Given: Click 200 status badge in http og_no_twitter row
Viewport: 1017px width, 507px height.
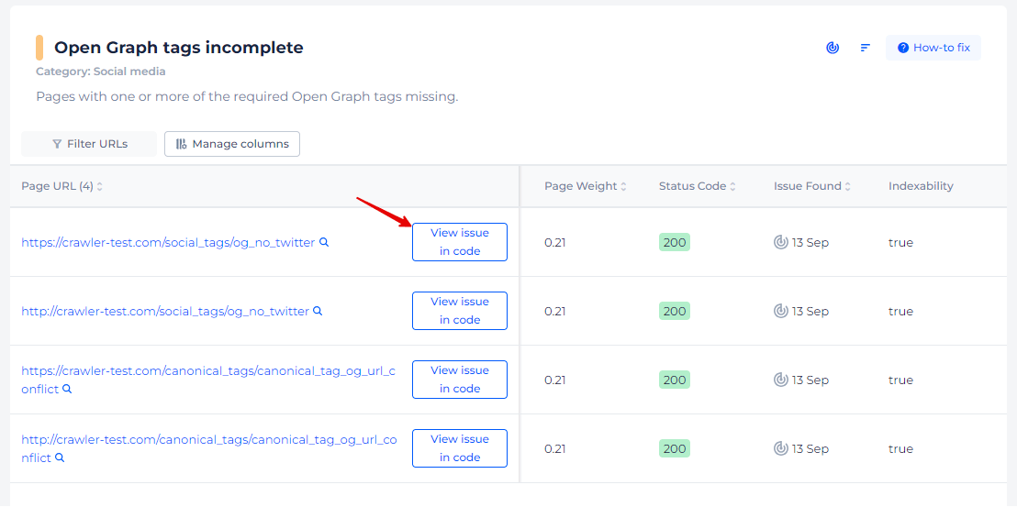Looking at the screenshot, I should pos(675,311).
